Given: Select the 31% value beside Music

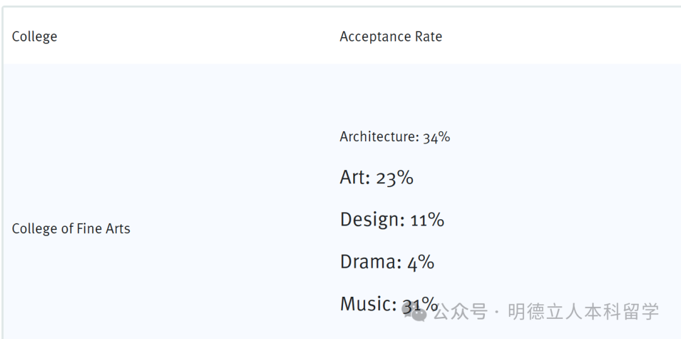Looking at the screenshot, I should [420, 305].
